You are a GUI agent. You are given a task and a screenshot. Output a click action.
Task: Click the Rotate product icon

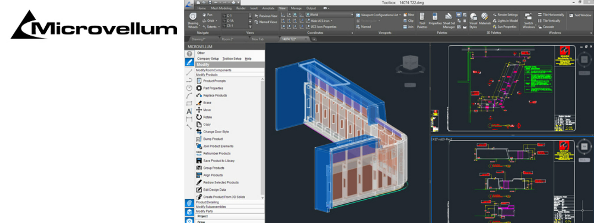pyautogui.click(x=199, y=117)
